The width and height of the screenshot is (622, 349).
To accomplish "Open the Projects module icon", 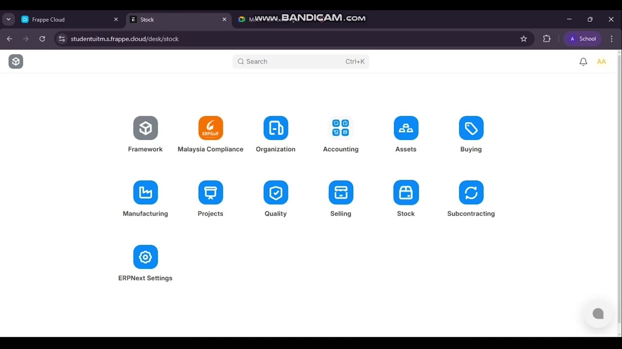I will 210,192.
